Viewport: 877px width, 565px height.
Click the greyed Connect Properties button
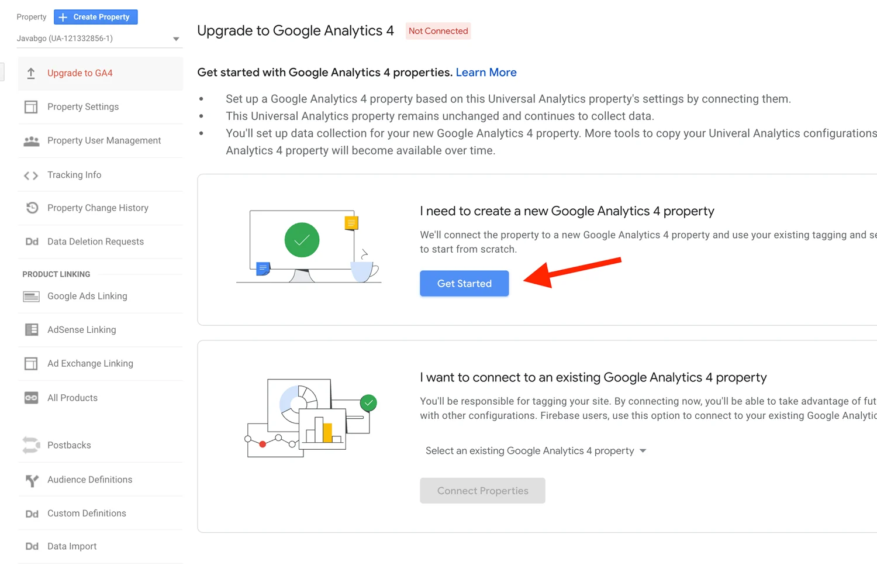click(x=482, y=491)
